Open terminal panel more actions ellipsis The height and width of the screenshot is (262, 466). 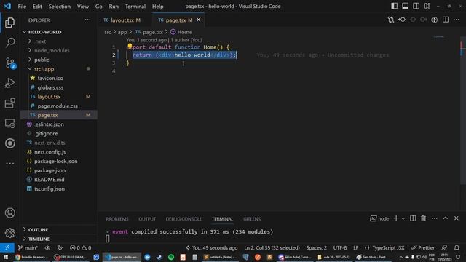point(435,218)
